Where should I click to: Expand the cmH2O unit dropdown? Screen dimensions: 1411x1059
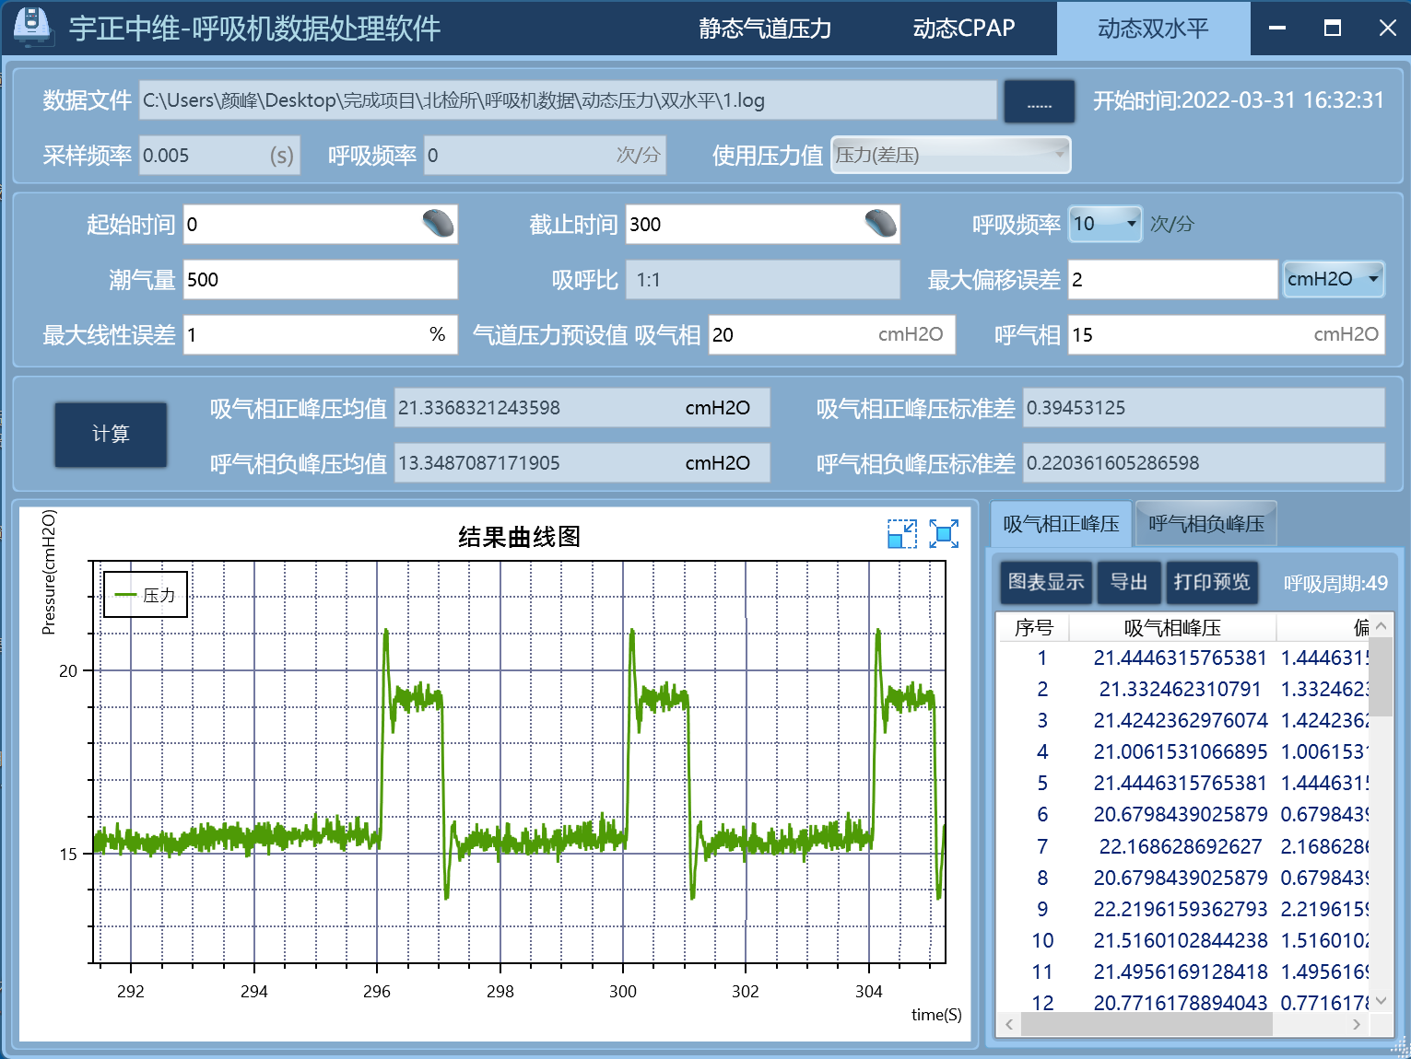pyautogui.click(x=1334, y=279)
